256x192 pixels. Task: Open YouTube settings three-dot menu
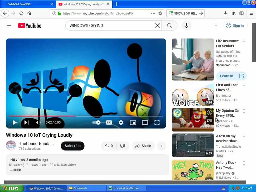(x=216, y=25)
